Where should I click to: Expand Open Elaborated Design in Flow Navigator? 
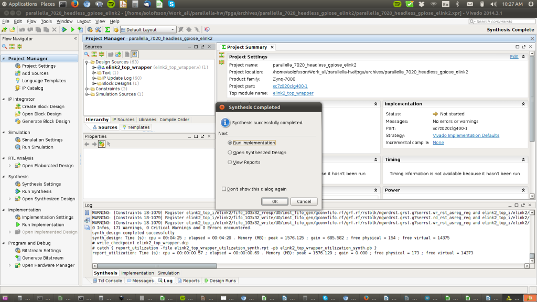tap(10, 166)
